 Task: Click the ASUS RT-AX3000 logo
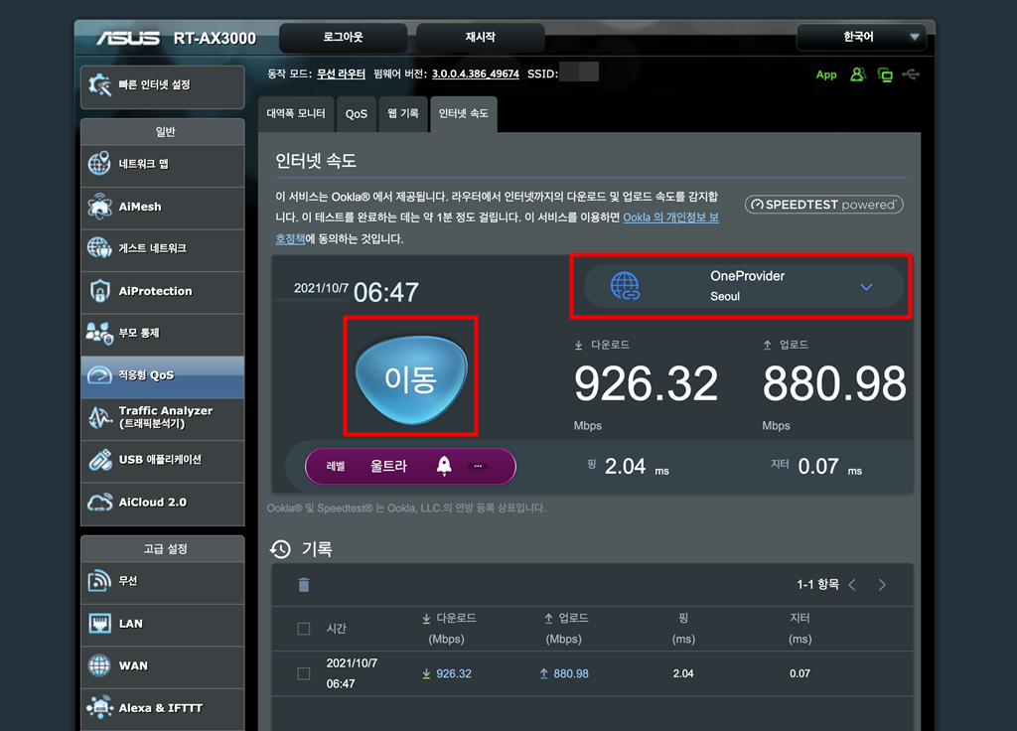(176, 39)
